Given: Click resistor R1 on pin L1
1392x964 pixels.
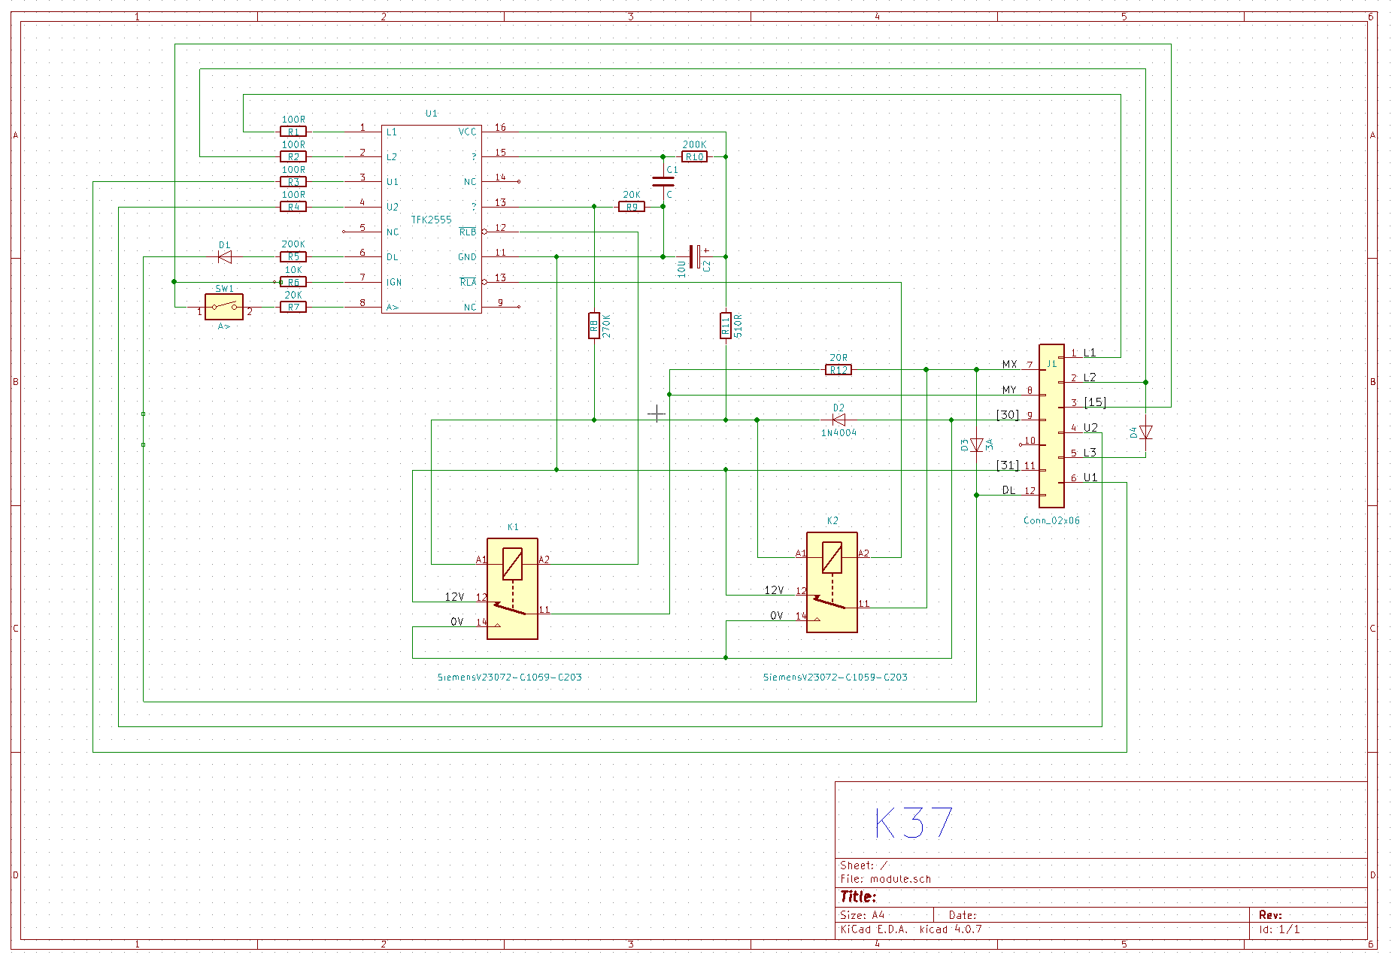Looking at the screenshot, I should coord(293,132).
